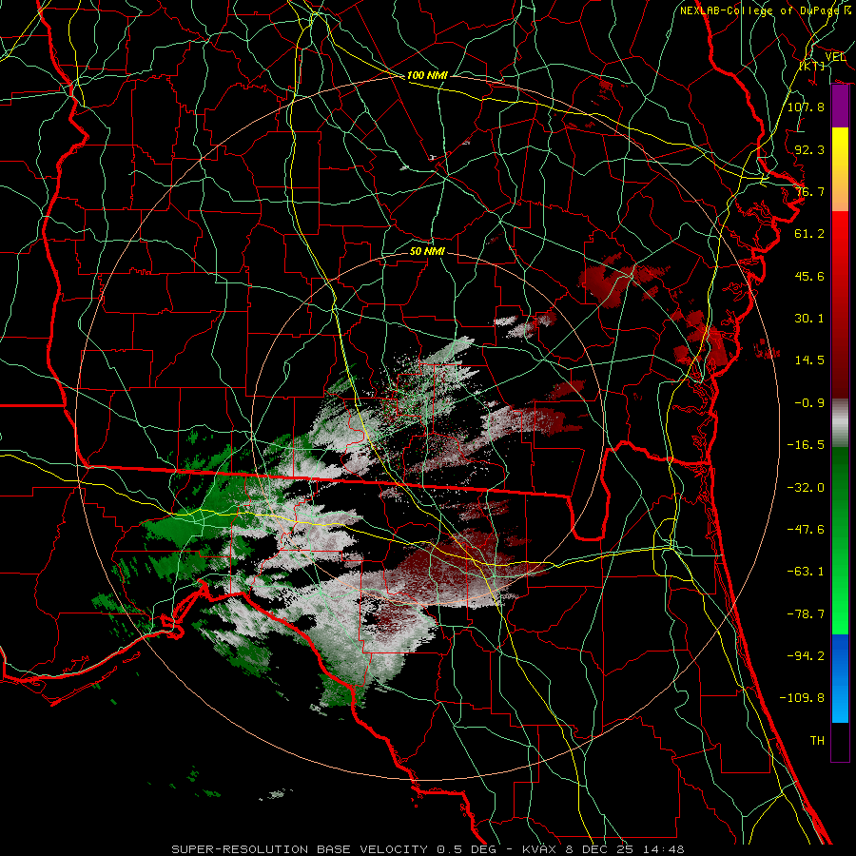Select the 76.7 value on velocity scale

pos(809,191)
